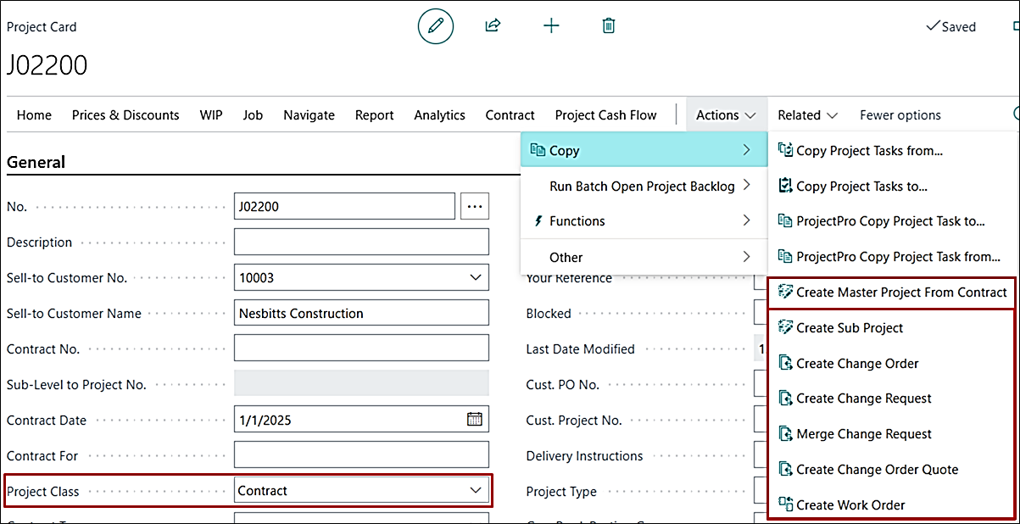
Task: Switch to Prices & Discounts tab
Action: pyautogui.click(x=125, y=114)
